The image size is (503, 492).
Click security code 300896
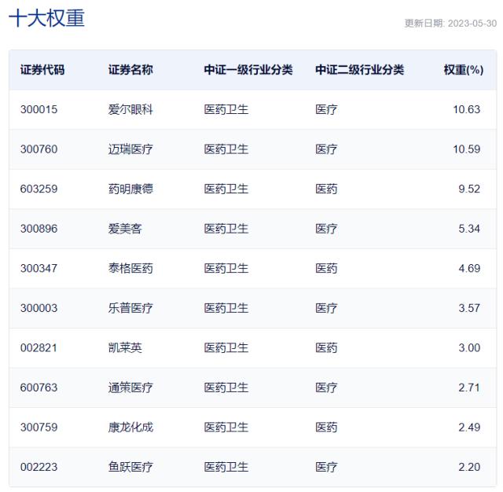tap(39, 229)
